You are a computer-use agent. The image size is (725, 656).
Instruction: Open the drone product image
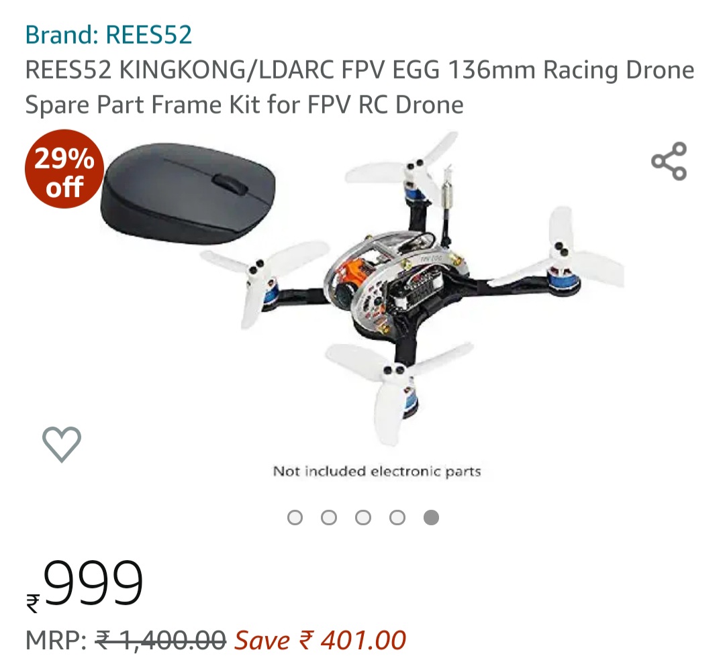412,288
